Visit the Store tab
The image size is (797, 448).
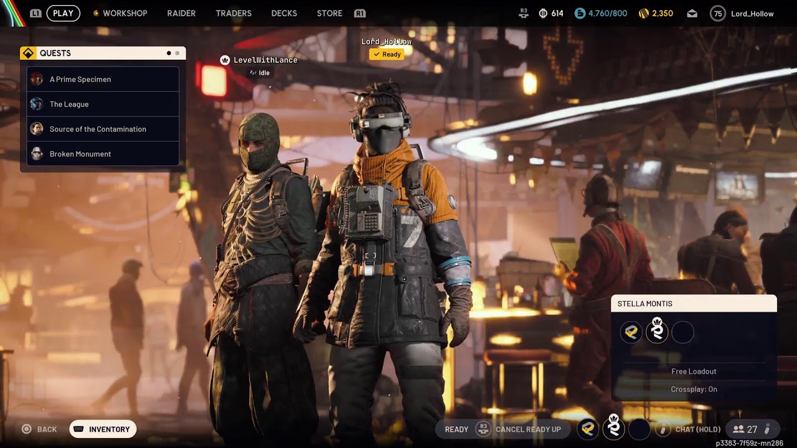pyautogui.click(x=329, y=13)
